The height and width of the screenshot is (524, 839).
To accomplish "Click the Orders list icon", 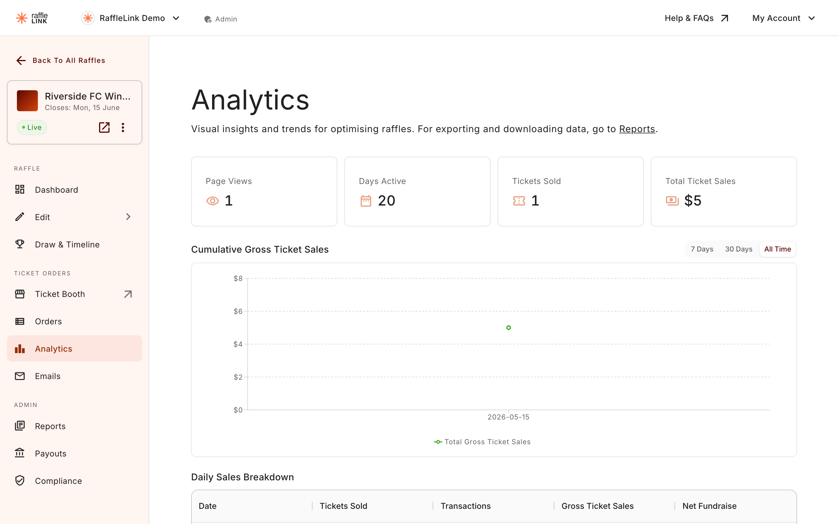I will click(x=20, y=321).
